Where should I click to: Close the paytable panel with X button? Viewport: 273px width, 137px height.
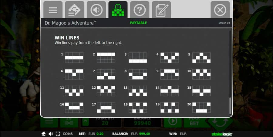point(220,10)
